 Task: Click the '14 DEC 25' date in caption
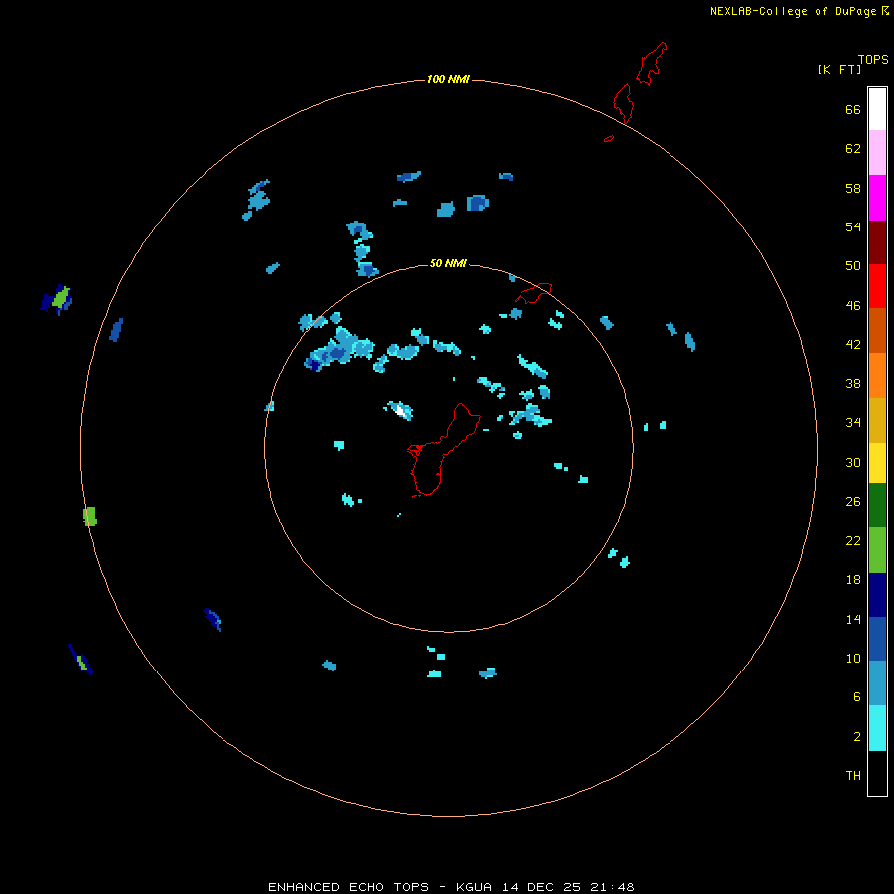coord(541,887)
